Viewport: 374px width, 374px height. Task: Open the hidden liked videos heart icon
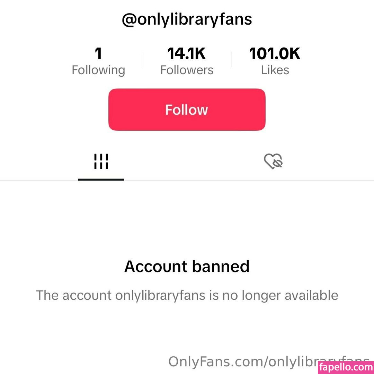[x=273, y=162]
